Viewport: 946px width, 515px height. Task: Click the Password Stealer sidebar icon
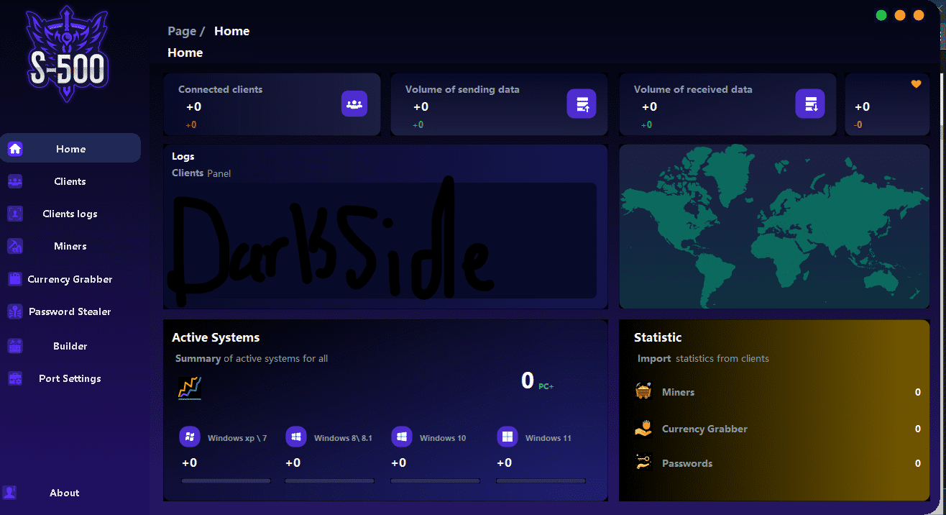tap(15, 311)
